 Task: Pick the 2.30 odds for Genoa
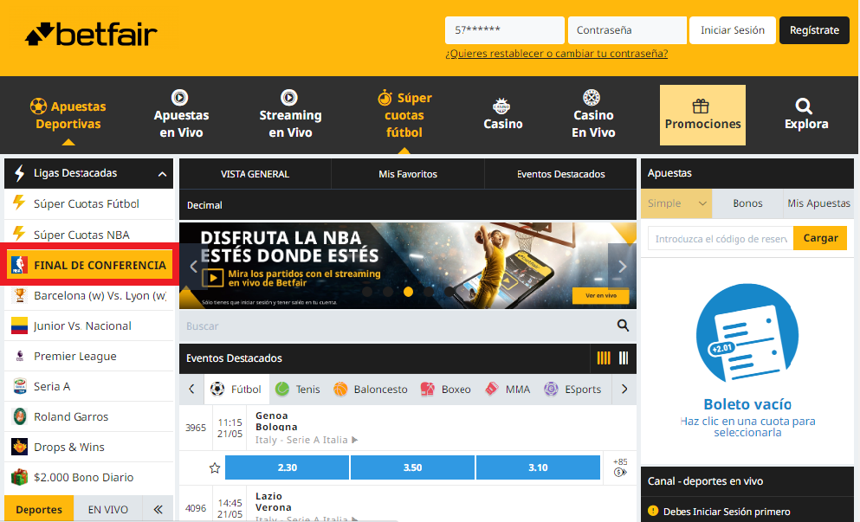pyautogui.click(x=287, y=467)
